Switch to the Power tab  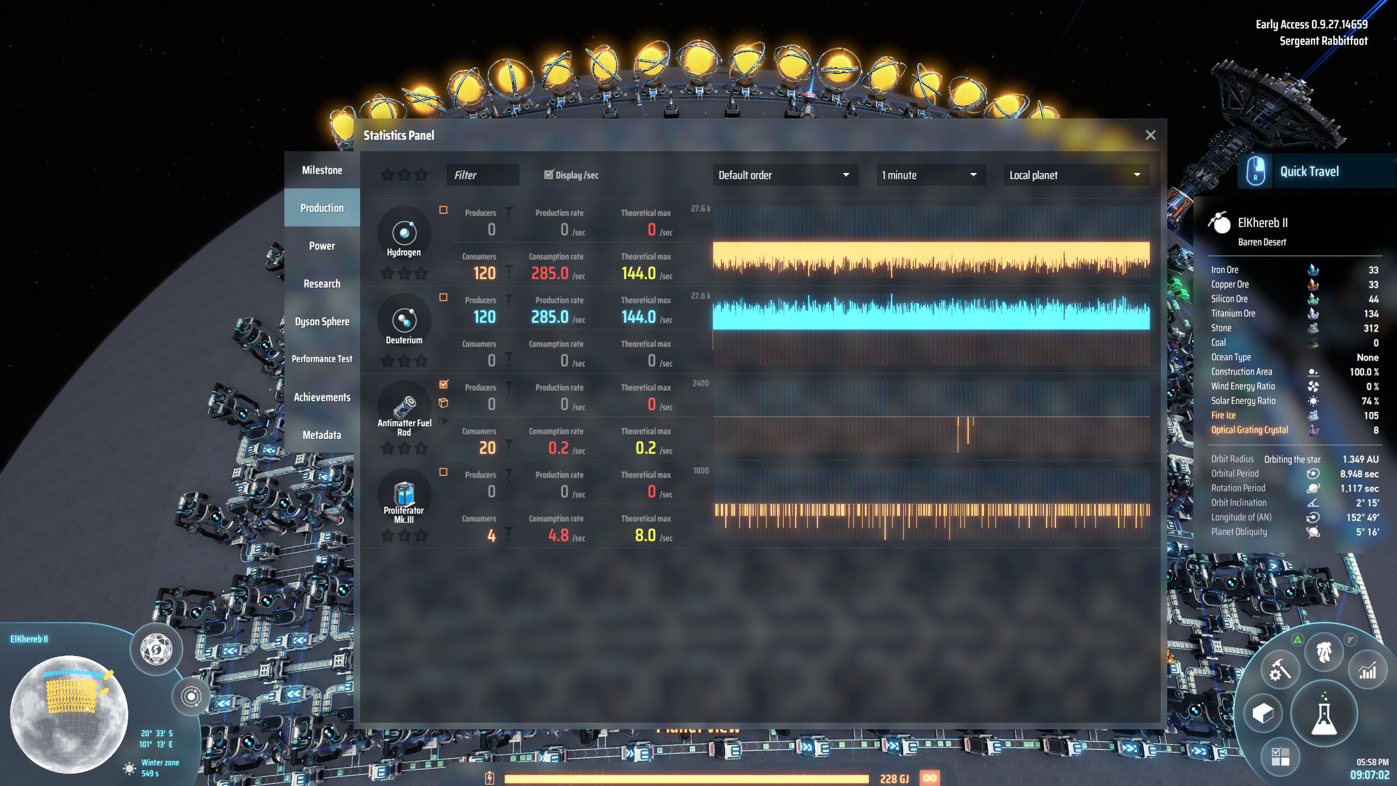(321, 246)
